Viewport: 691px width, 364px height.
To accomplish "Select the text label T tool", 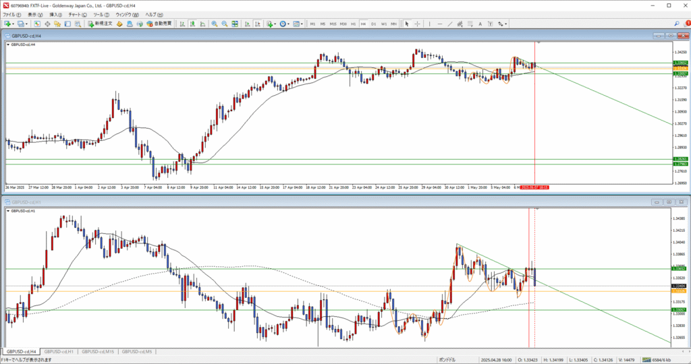I will [490, 24].
